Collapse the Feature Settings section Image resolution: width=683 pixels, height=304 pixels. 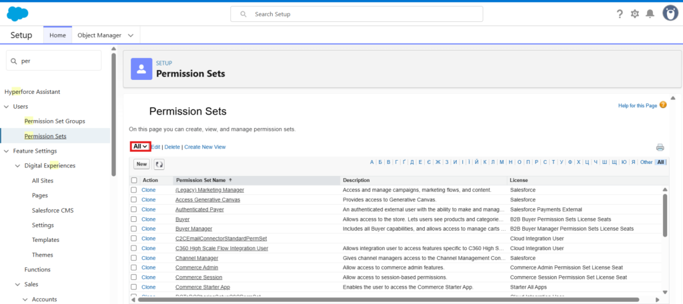pos(6,151)
